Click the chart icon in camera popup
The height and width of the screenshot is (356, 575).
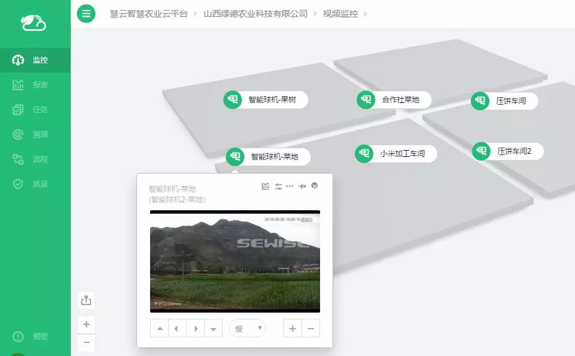coord(265,186)
